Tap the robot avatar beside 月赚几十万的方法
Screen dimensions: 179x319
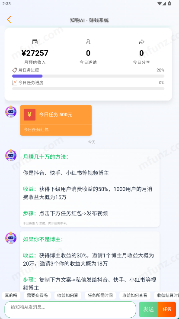point(11,156)
